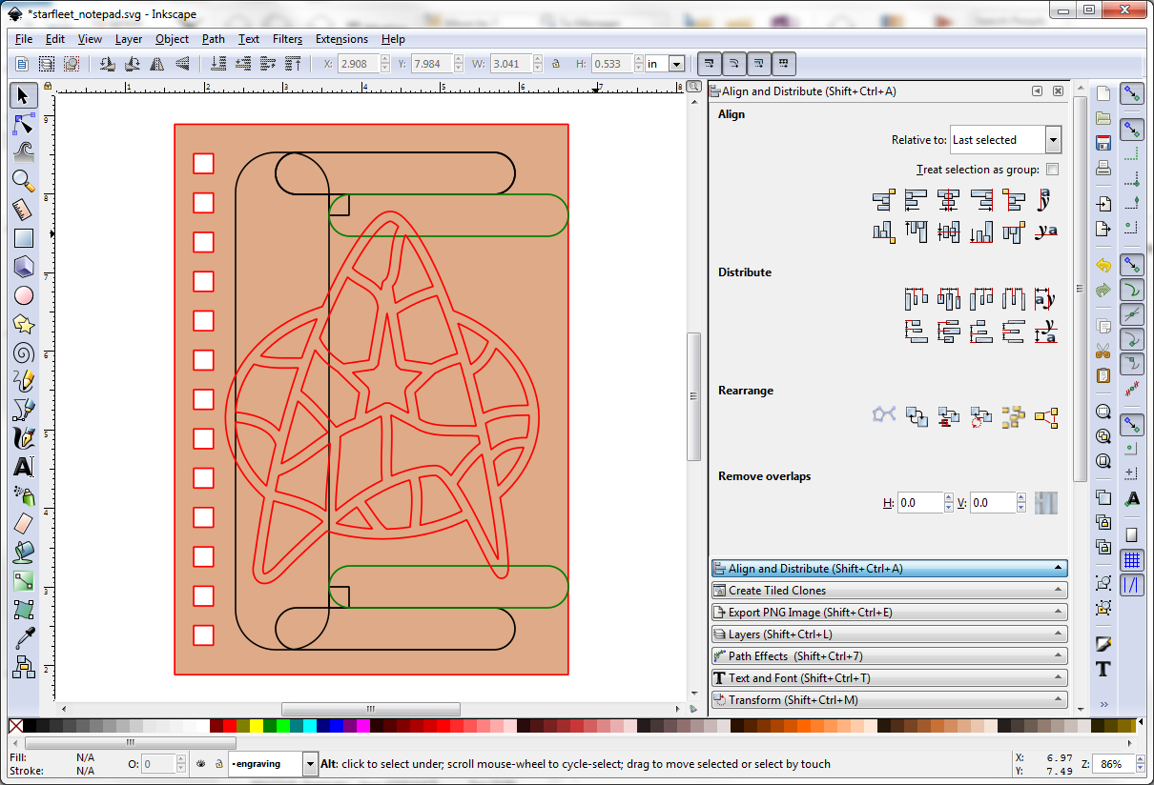Click the Print document icon
Screen dimensions: 1154x785
(x=1103, y=168)
